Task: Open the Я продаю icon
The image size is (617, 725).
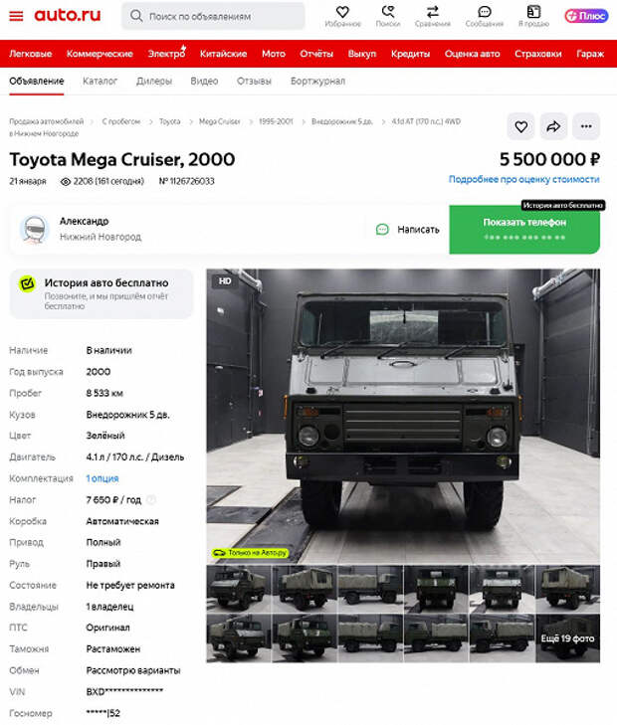Action: (533, 12)
